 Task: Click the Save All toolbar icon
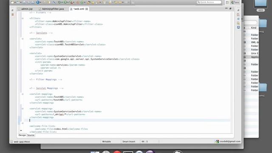click(x=28, y=3)
